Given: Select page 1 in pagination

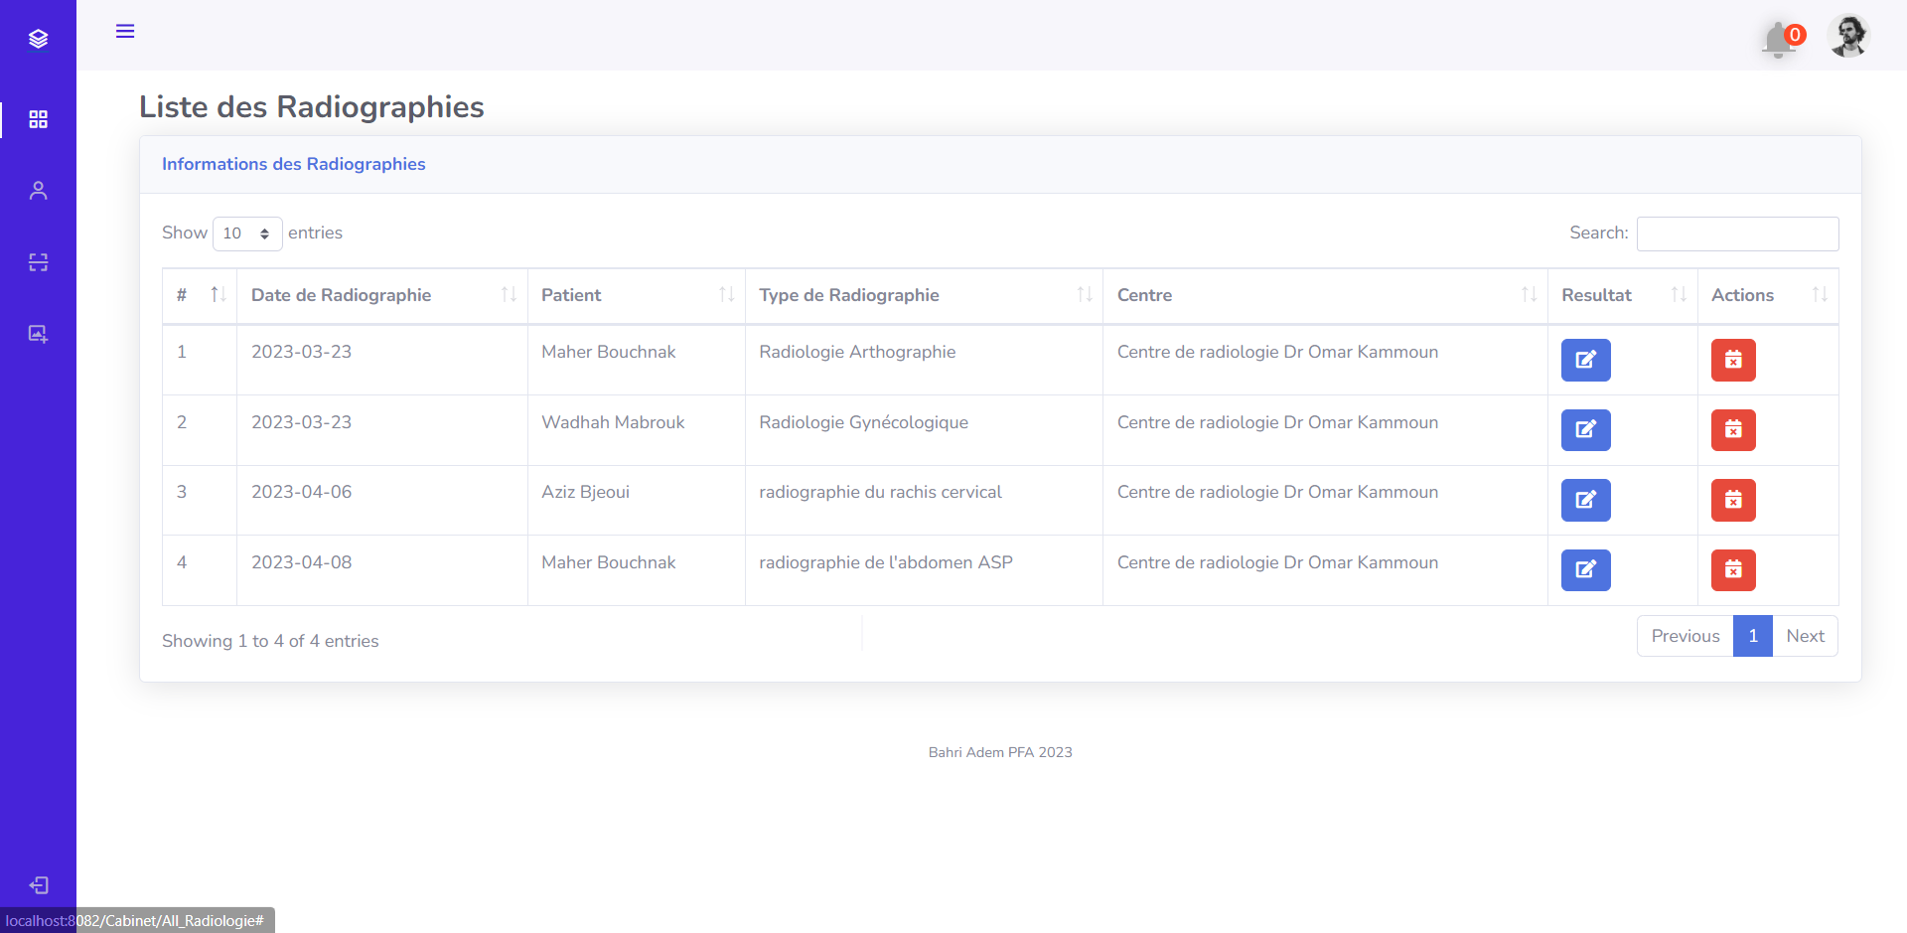Looking at the screenshot, I should pos(1752,636).
